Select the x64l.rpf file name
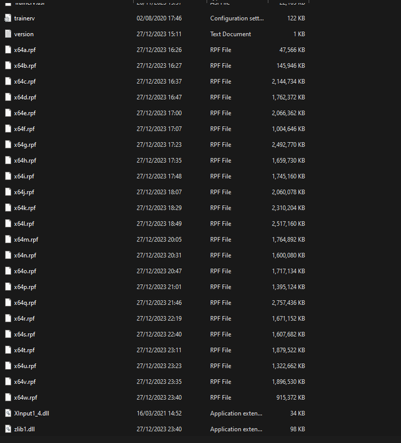This screenshot has width=401, height=443. 24,224
